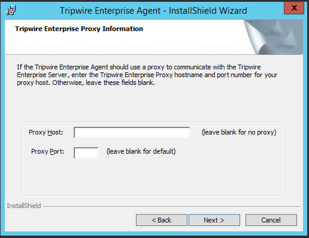309x238 pixels.
Task: Focus the Proxy Port input box
Action: click(86, 152)
